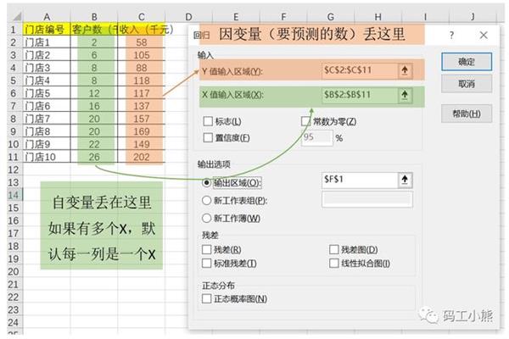Check the 残差(R) checkbox
This screenshot has width=509, height=339.
click(206, 249)
